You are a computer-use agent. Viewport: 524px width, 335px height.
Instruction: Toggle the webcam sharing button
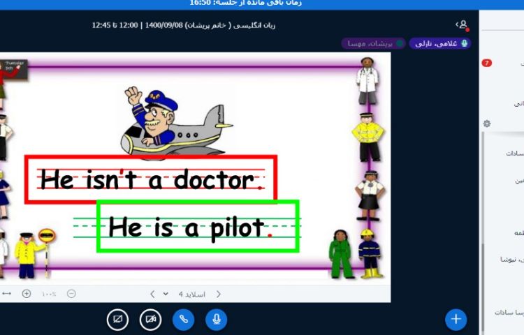click(x=150, y=320)
